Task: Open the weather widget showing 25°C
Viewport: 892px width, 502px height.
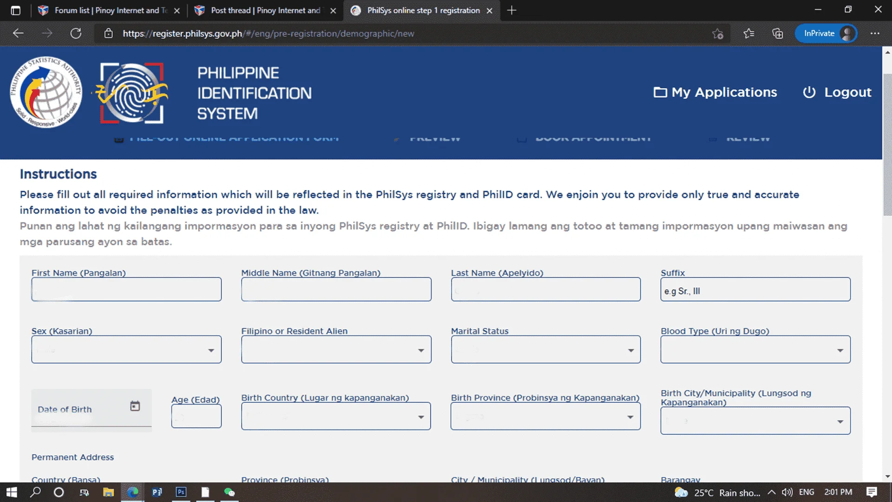Action: (717, 492)
